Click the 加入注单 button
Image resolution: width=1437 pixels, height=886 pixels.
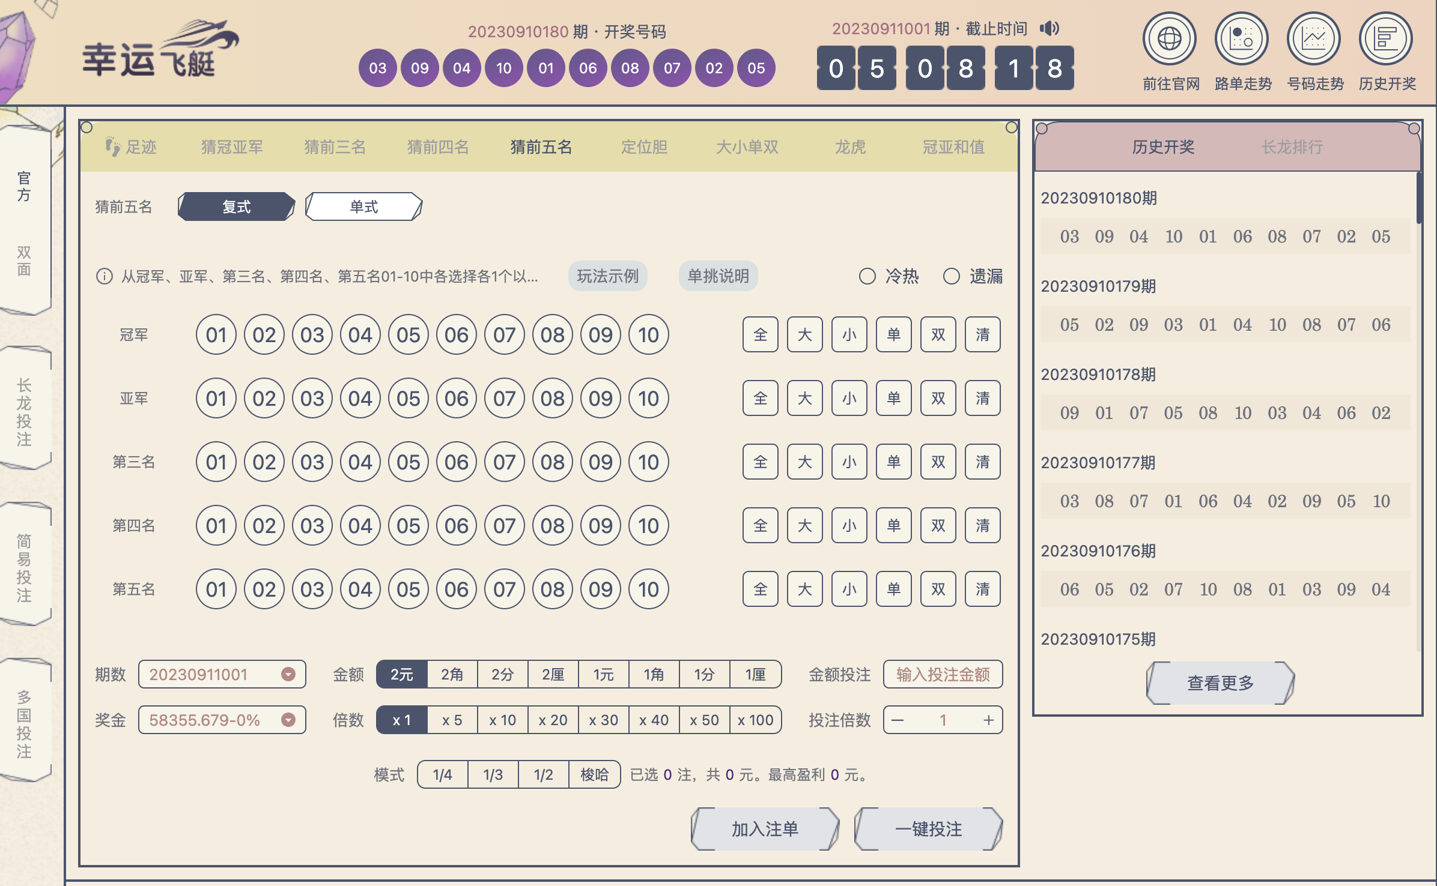(x=765, y=829)
